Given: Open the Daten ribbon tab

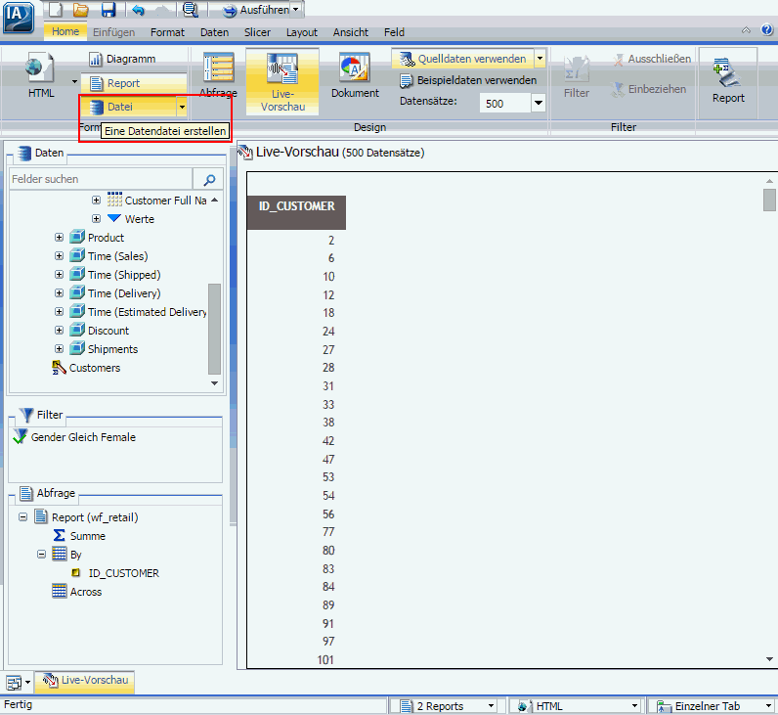Looking at the screenshot, I should 214,32.
